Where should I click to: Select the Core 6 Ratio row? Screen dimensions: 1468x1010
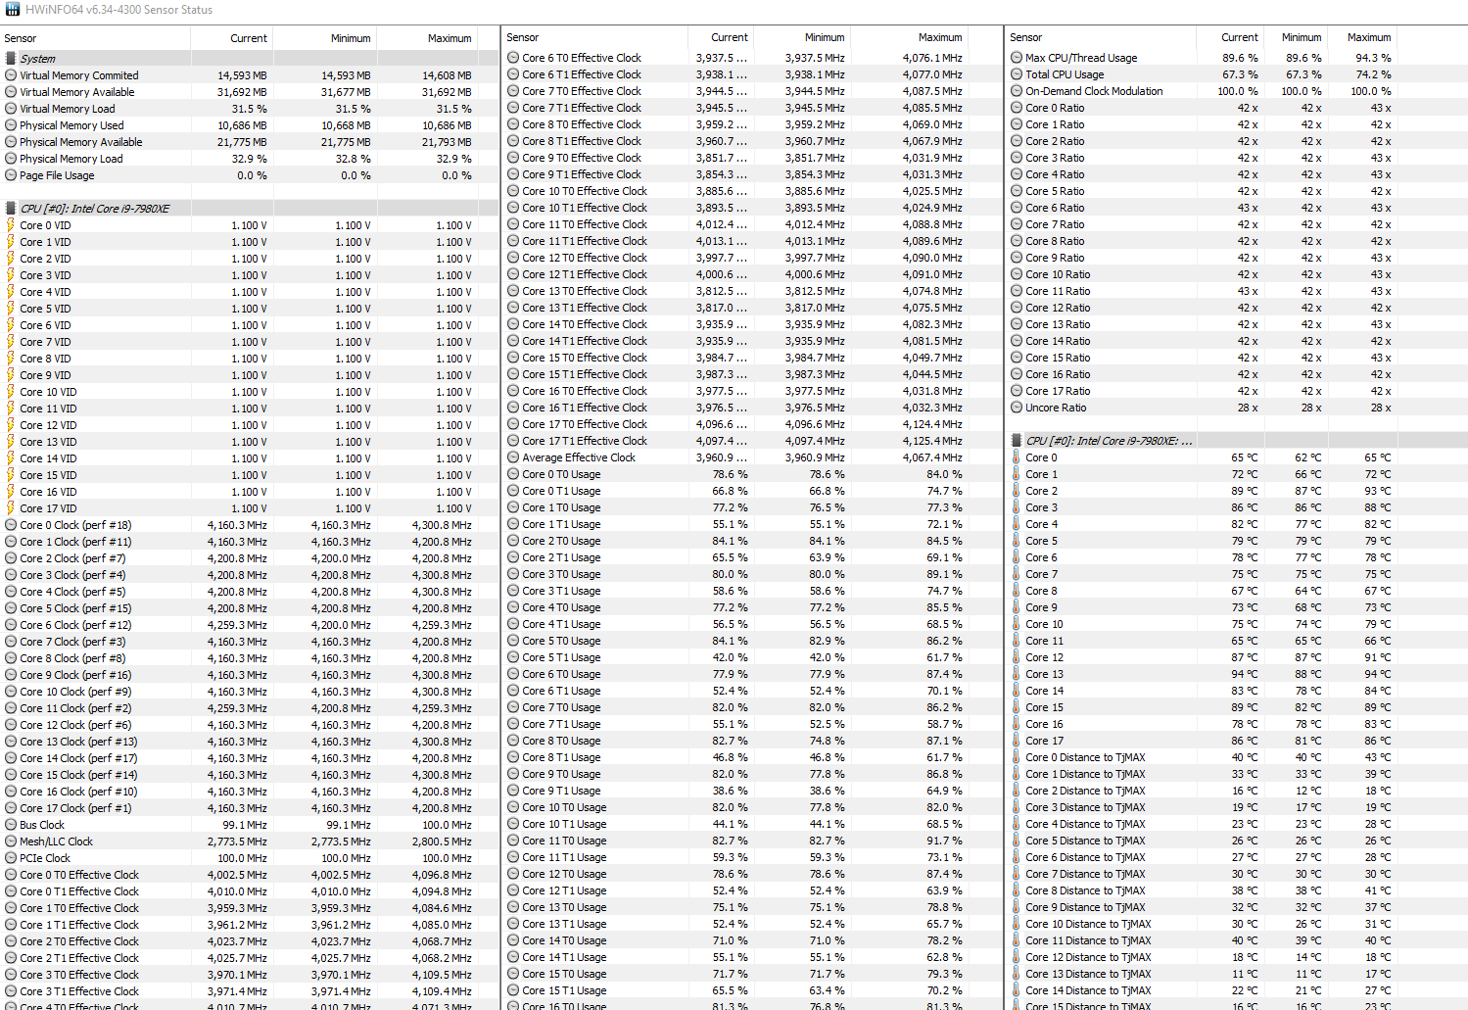(1237, 208)
